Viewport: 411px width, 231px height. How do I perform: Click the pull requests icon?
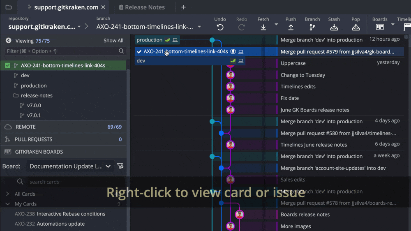(7, 139)
